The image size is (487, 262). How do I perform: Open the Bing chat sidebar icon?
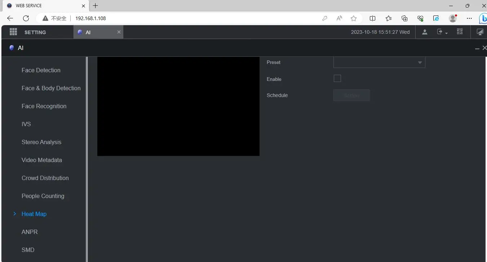[483, 18]
